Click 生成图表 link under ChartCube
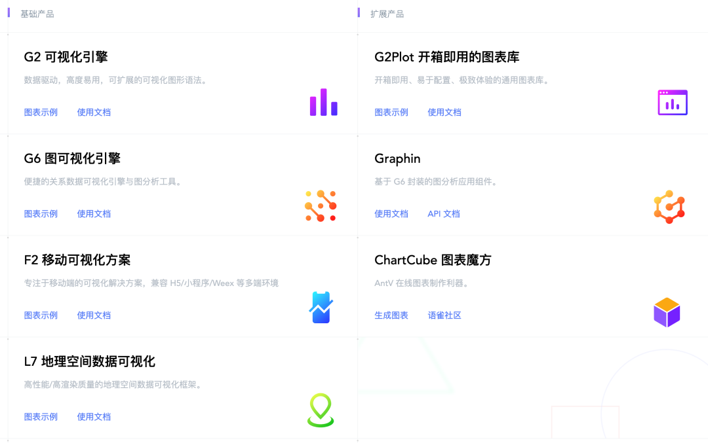Viewport: 708px width, 443px height. coord(391,315)
